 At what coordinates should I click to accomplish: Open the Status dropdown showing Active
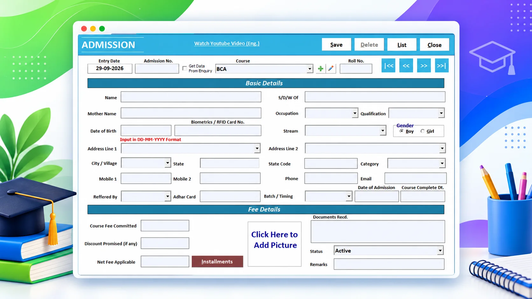(440, 250)
